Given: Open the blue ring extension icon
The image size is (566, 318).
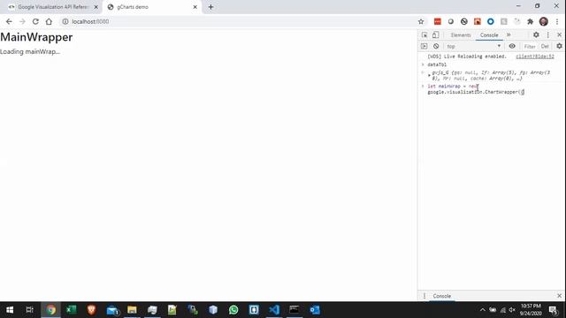Looking at the screenshot, I should tap(491, 21).
